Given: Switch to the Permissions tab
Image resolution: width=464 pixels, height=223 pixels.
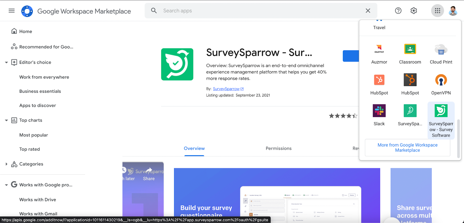Looking at the screenshot, I should 279,148.
